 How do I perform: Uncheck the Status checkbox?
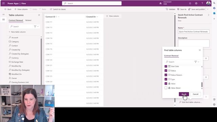click(166, 71)
